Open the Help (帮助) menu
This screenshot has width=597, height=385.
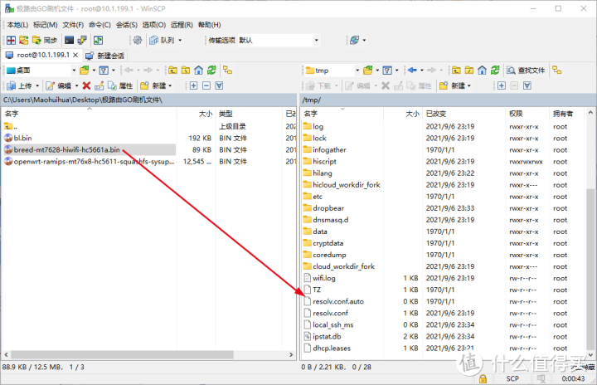(x=210, y=25)
